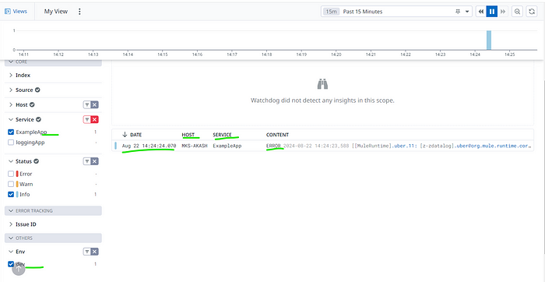Image resolution: width=545 pixels, height=282 pixels.
Task: Pause live log streaming
Action: 492,12
